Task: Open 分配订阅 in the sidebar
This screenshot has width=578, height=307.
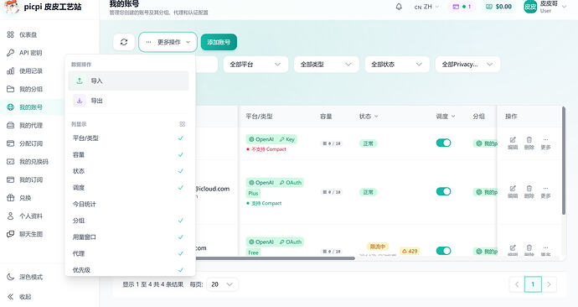Action: 24,143
